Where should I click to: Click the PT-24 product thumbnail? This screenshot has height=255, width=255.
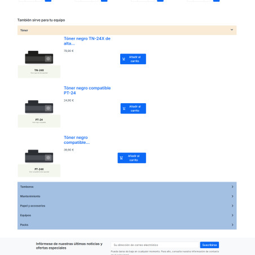39,107
